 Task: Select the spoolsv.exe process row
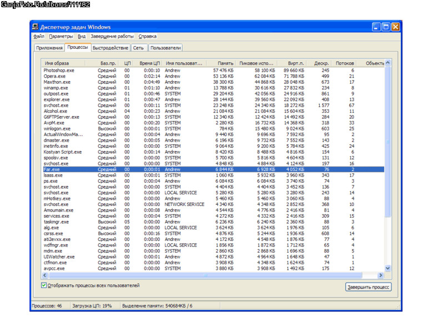click(x=213, y=158)
